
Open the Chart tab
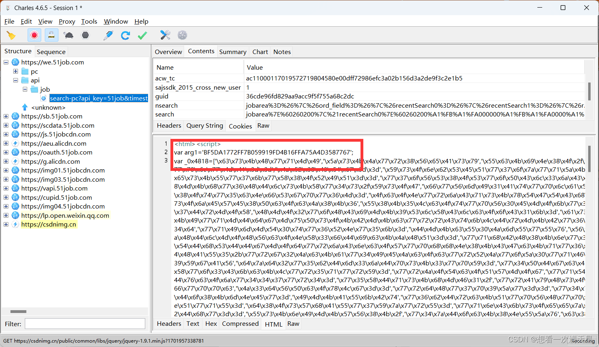pyautogui.click(x=260, y=52)
